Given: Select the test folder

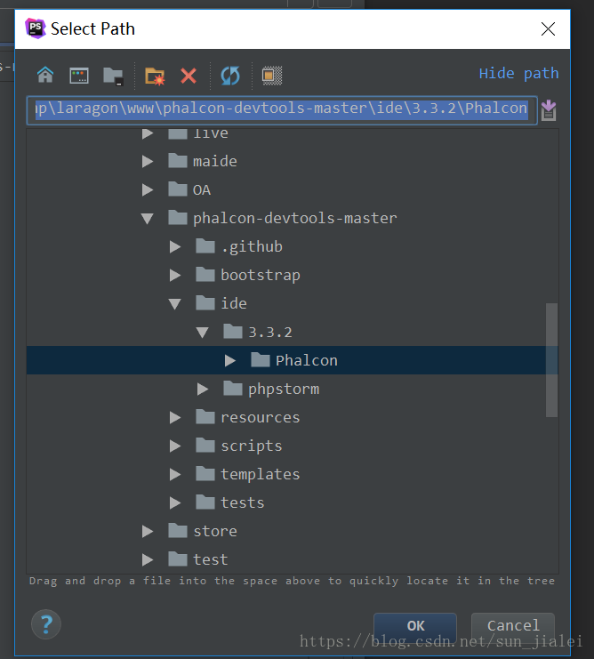Looking at the screenshot, I should 198,559.
